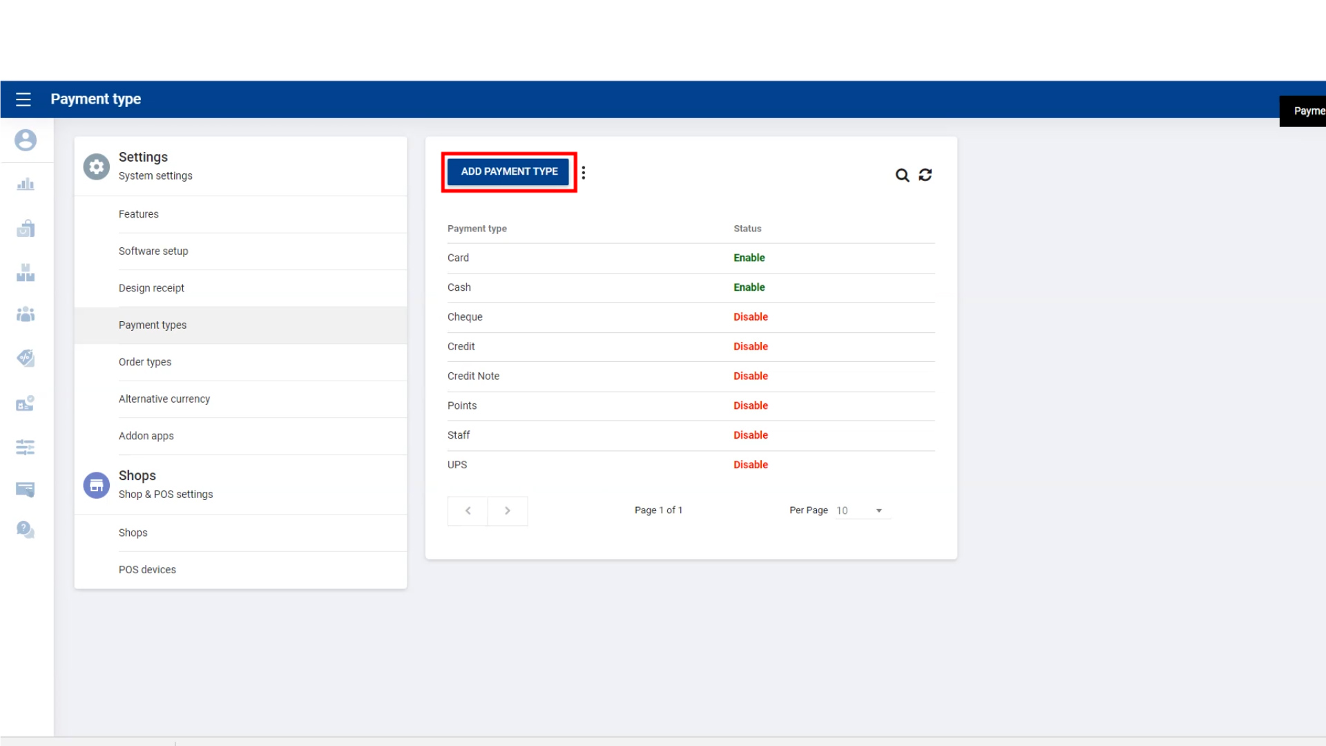Click the user profile avatar icon
This screenshot has height=746, width=1326.
[x=26, y=140]
